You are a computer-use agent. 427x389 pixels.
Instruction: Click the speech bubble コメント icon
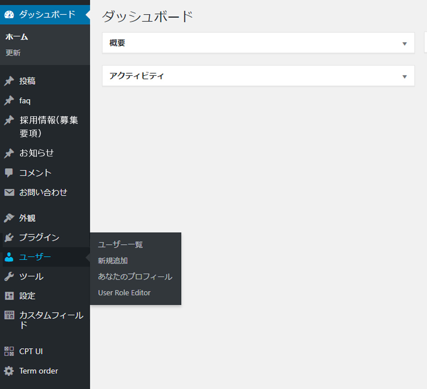9,173
